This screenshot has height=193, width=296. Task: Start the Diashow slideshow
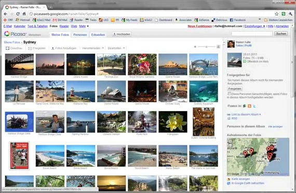pos(14,48)
